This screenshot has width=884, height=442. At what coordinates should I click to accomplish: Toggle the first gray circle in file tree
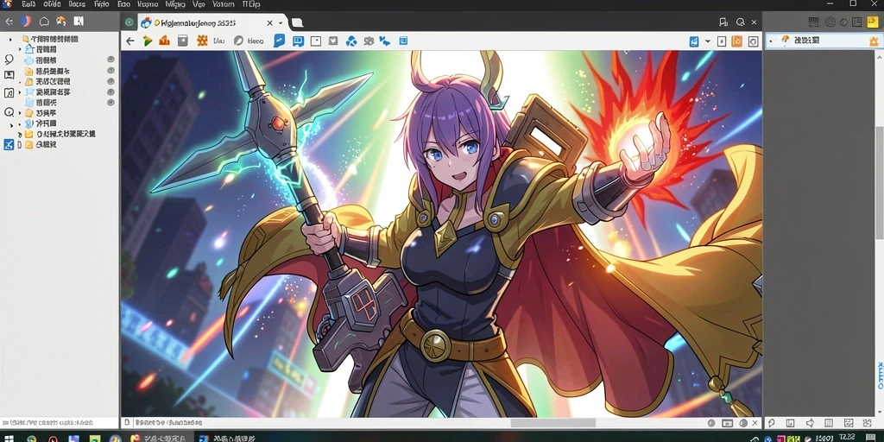[x=111, y=60]
